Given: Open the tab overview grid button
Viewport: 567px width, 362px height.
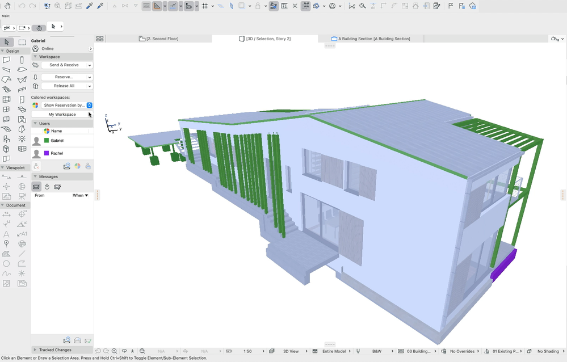Looking at the screenshot, I should point(100,39).
